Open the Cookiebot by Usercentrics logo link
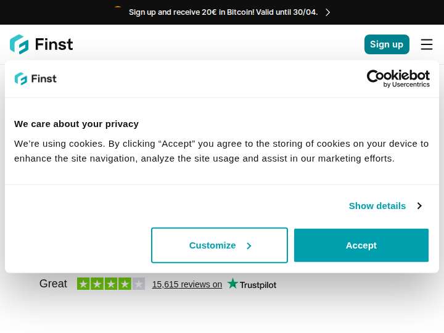The height and width of the screenshot is (333, 444). point(398,78)
